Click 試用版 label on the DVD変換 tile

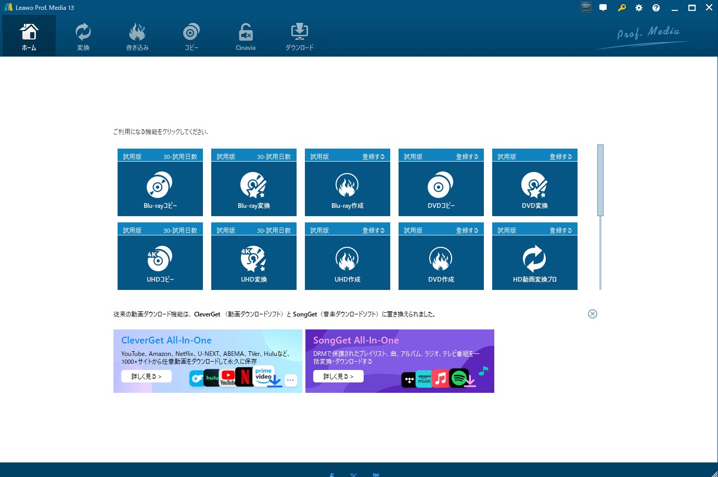coord(507,156)
